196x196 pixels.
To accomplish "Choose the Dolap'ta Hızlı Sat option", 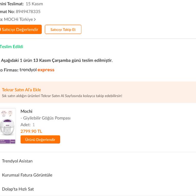I will pyautogui.click(x=18, y=189).
